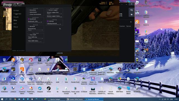Launch the Opera browser desktop shortcut
The height and width of the screenshot is (101, 179).
coord(31,60)
